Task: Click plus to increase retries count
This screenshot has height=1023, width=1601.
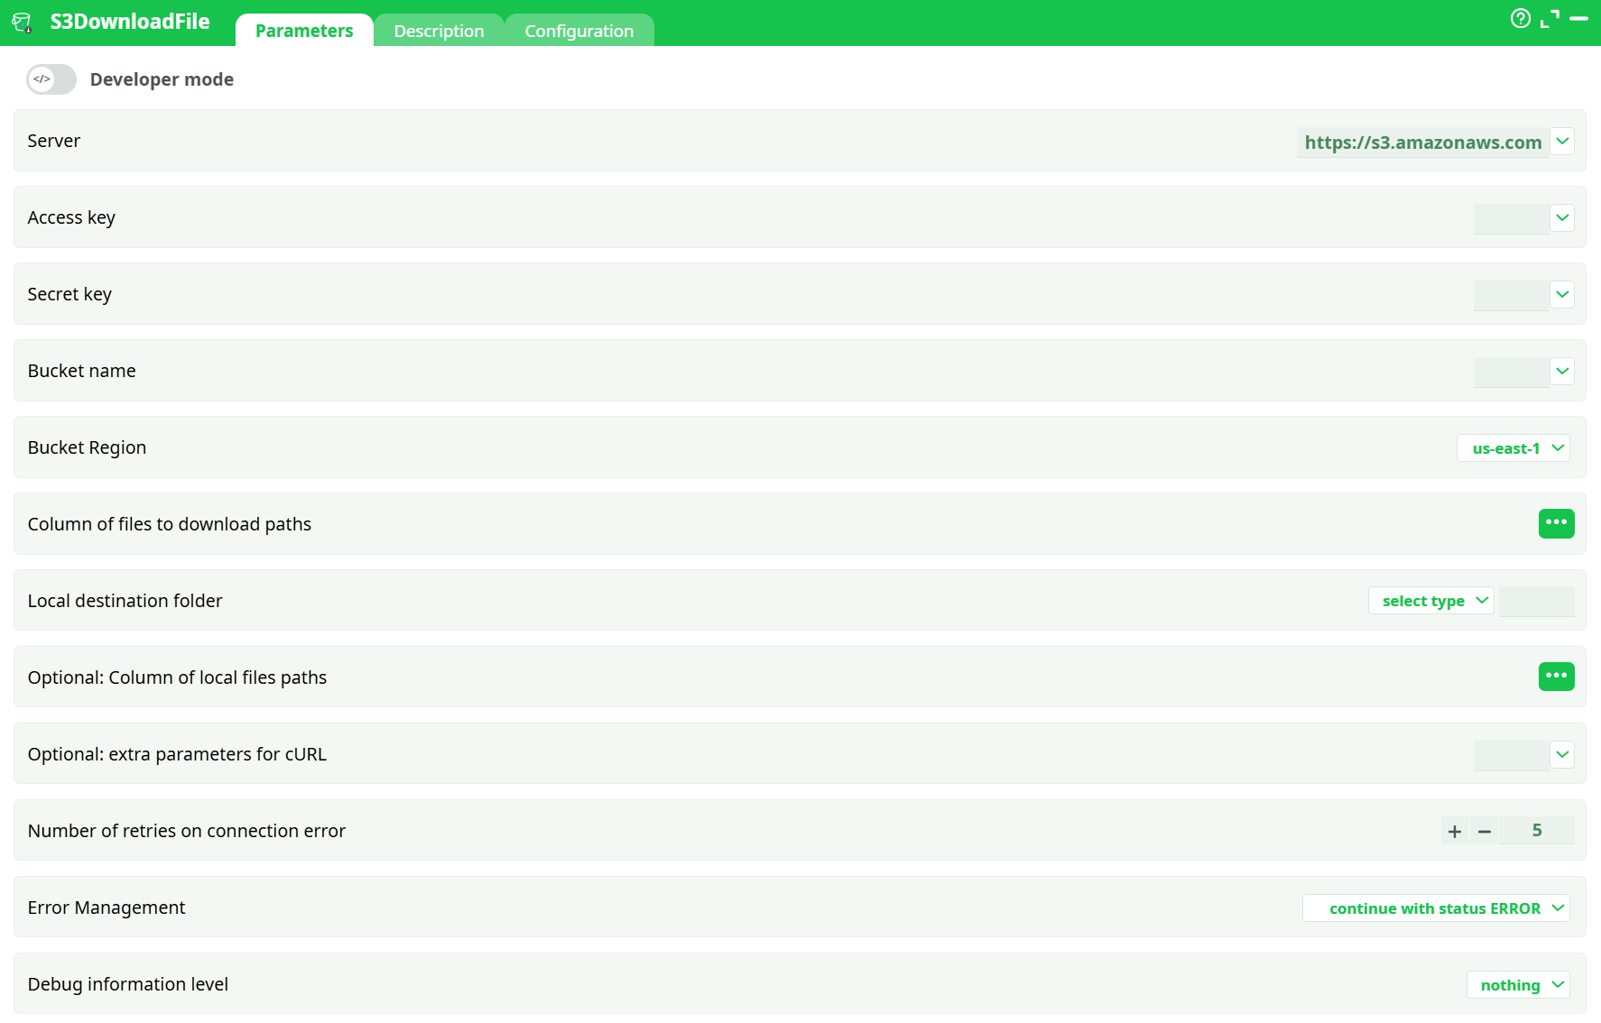Action: (x=1454, y=831)
